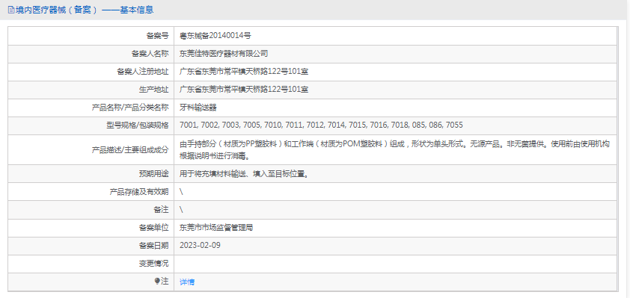Select text 用于将充填材料输送、填入至目标位置

coord(244,174)
